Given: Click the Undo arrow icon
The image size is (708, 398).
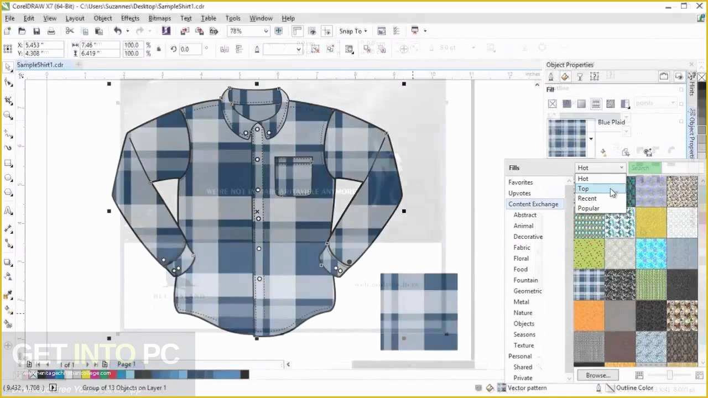Looking at the screenshot, I should coord(118,31).
